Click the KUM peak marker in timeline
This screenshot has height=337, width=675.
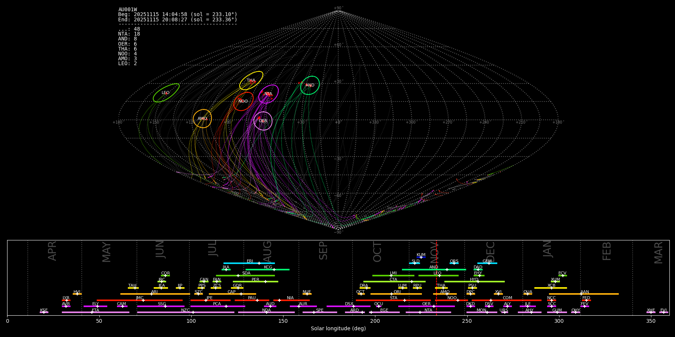[421, 257]
